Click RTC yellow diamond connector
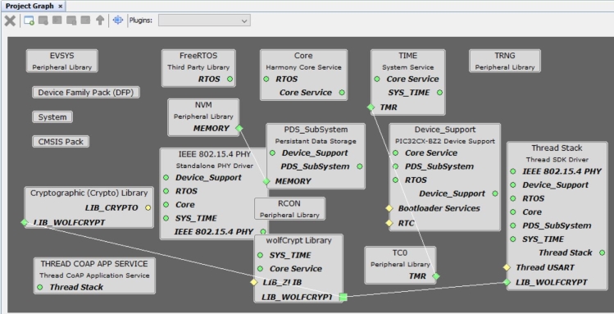 (389, 223)
